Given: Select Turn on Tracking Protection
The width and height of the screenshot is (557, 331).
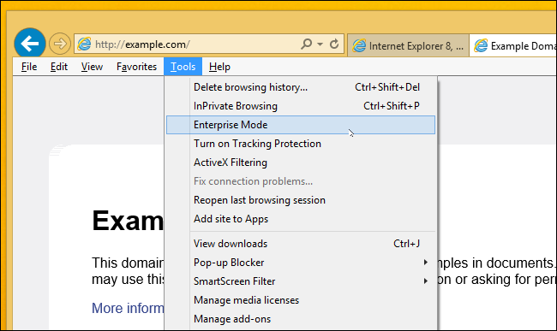Looking at the screenshot, I should tap(301, 144).
